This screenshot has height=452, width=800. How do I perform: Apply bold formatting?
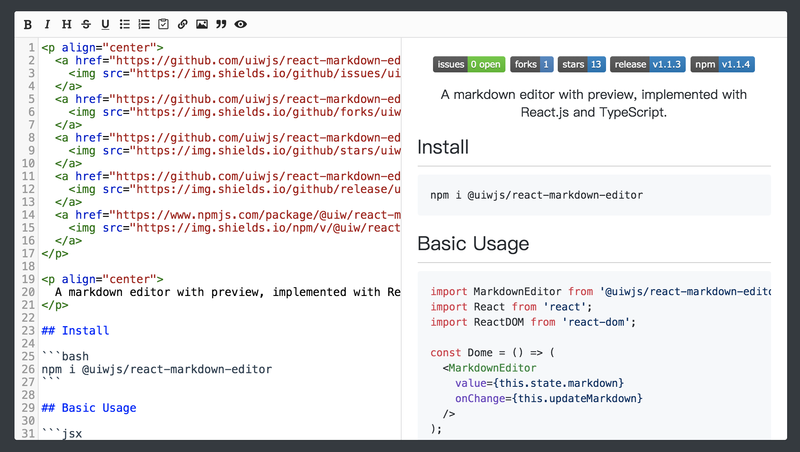point(27,24)
